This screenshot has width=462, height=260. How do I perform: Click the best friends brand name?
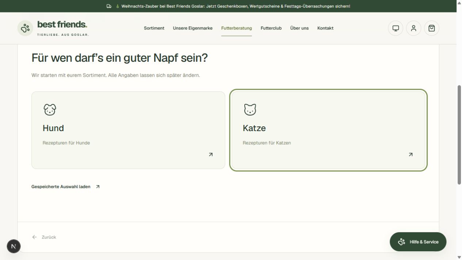point(62,24)
